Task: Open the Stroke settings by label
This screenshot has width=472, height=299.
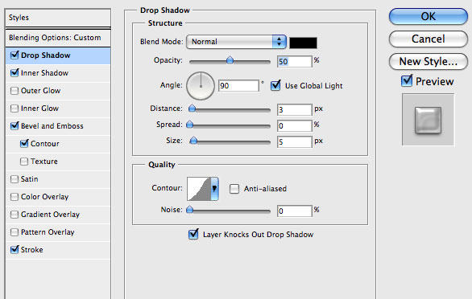Action: point(32,250)
